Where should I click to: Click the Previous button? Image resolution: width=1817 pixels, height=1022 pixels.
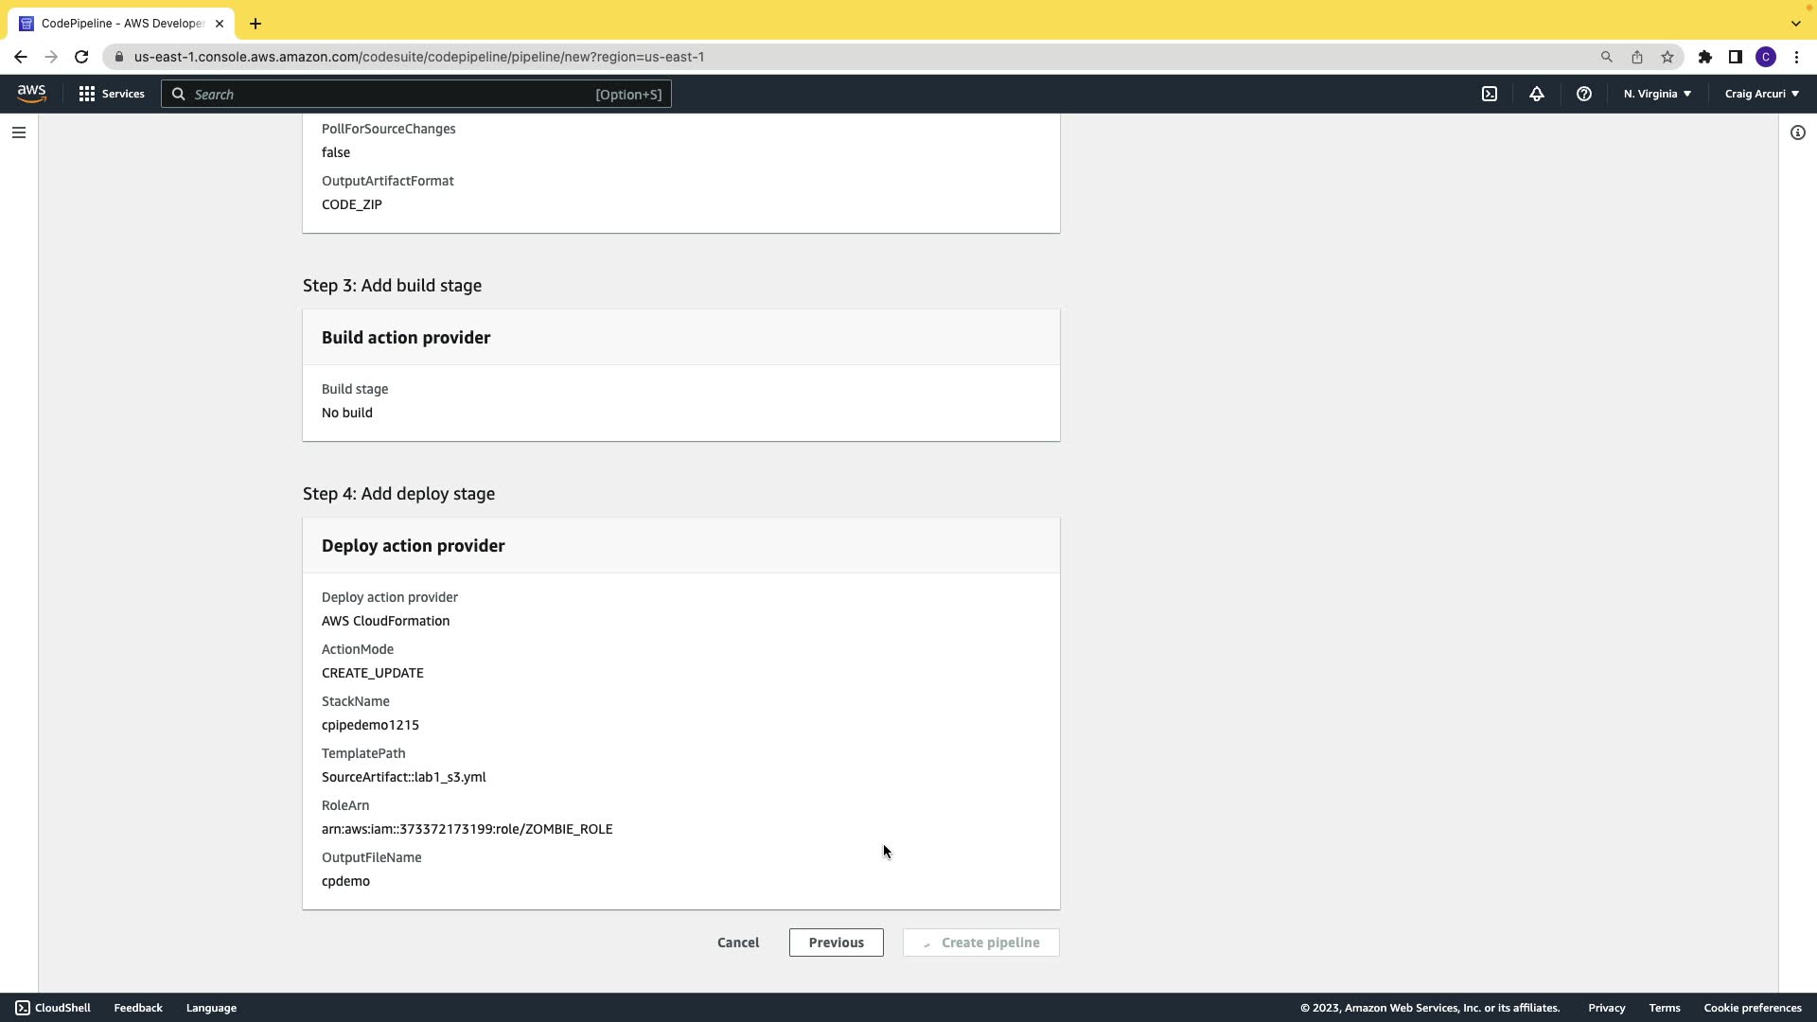click(x=836, y=943)
